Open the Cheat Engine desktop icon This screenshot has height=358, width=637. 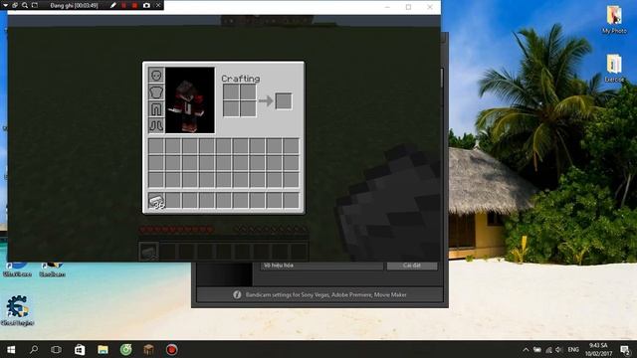pos(17,310)
